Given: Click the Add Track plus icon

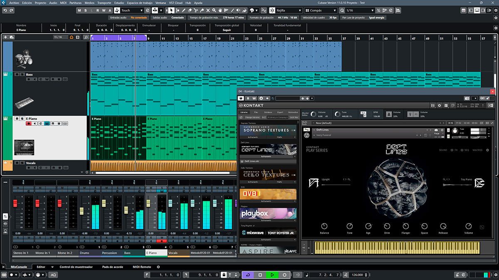Looking at the screenshot, I should 5,37.
